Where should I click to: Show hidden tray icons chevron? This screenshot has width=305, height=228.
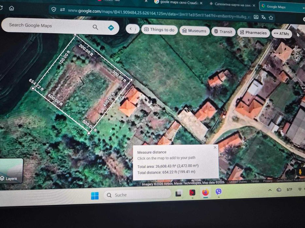[x=270, y=190]
